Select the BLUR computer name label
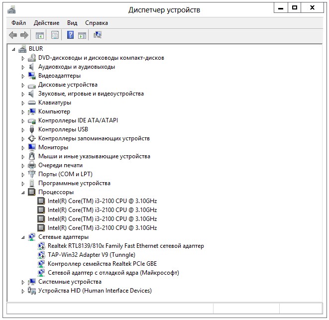The height and width of the screenshot is (320, 329). pos(36,49)
